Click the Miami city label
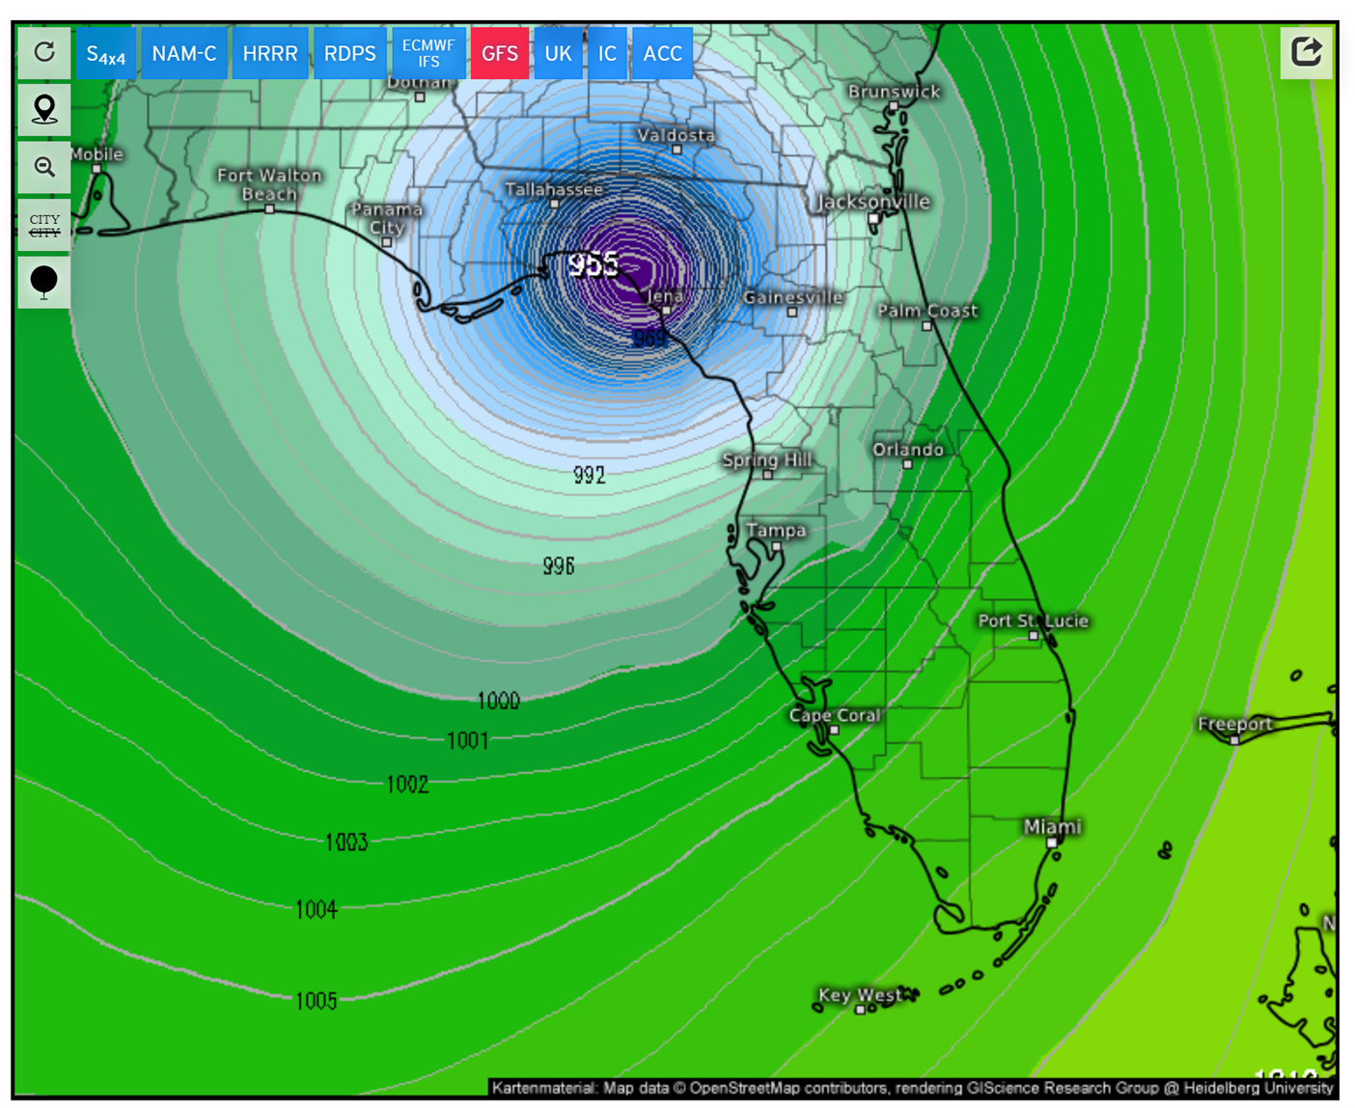 tap(1053, 827)
